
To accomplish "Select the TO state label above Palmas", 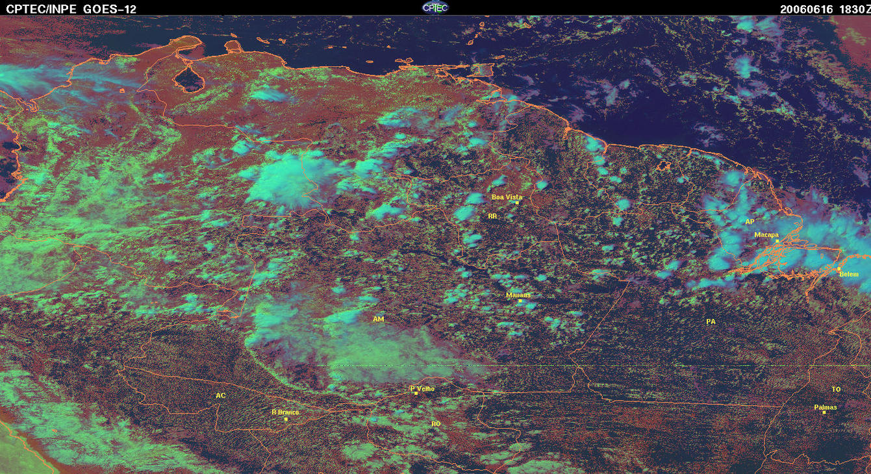I will [836, 390].
